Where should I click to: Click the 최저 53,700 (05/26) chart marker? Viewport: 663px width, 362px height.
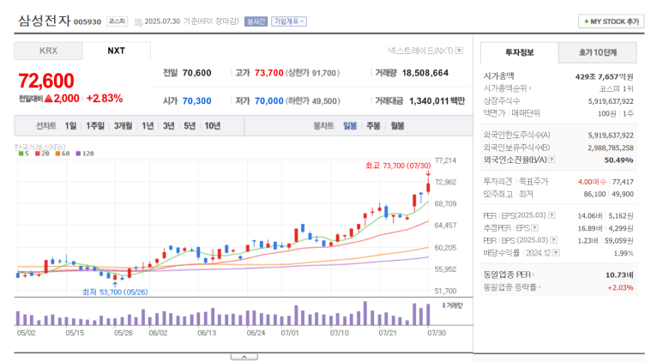[115, 293]
